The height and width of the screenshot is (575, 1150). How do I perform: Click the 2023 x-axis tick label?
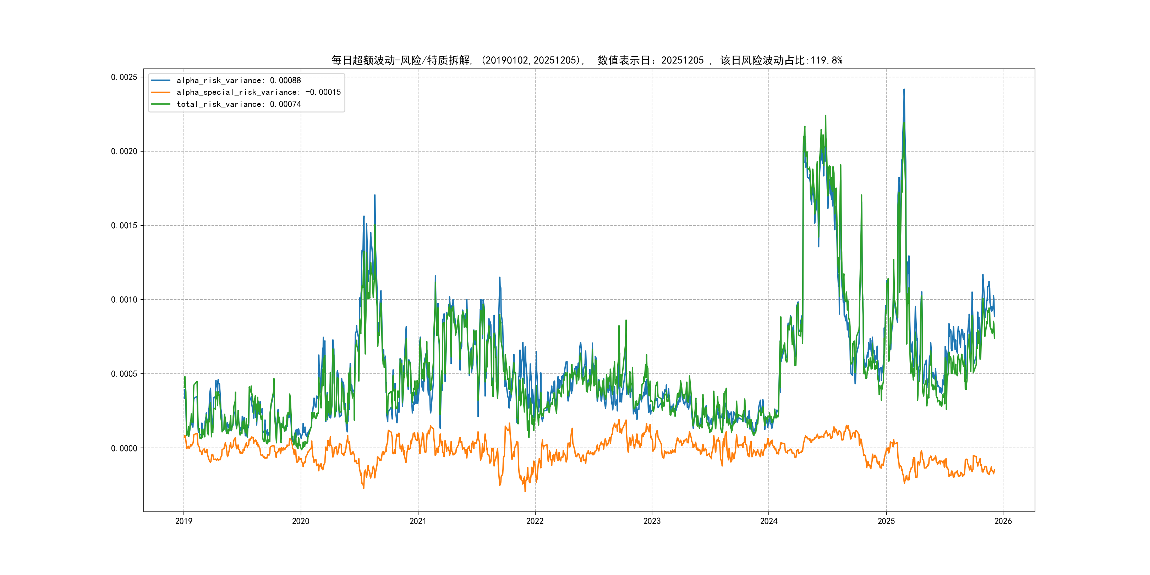point(652,521)
